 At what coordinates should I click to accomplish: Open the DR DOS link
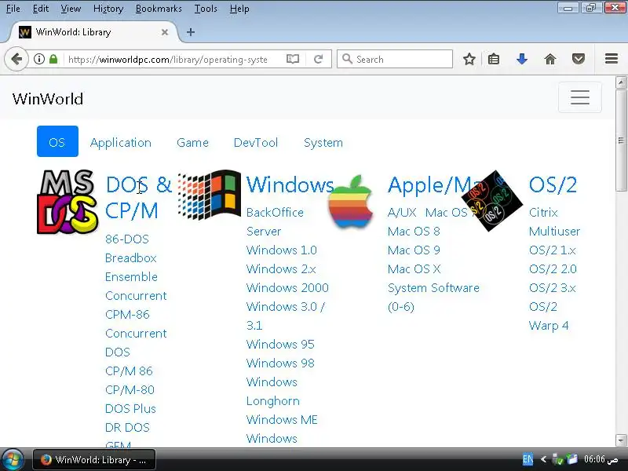127,427
